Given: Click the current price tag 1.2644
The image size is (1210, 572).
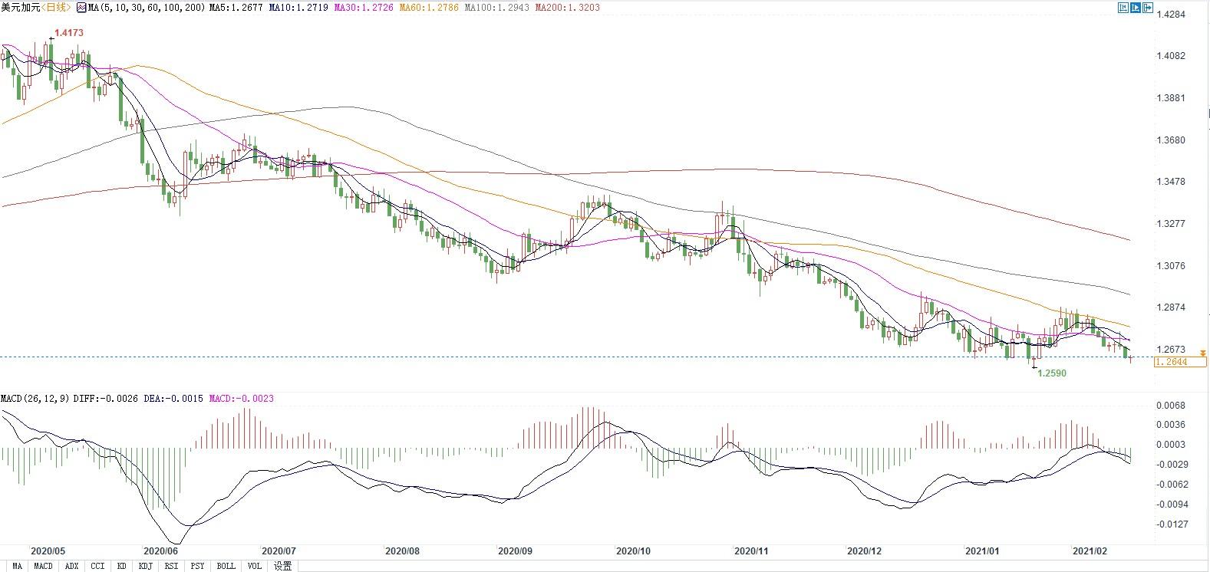Looking at the screenshot, I should pos(1180,362).
